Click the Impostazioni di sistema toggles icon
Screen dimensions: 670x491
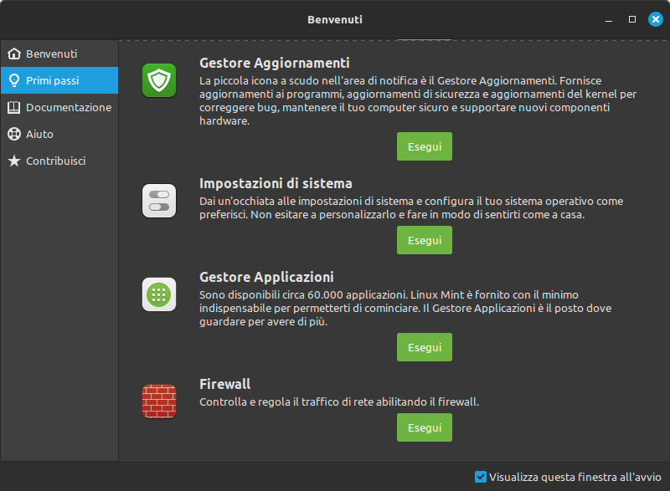[x=159, y=201]
